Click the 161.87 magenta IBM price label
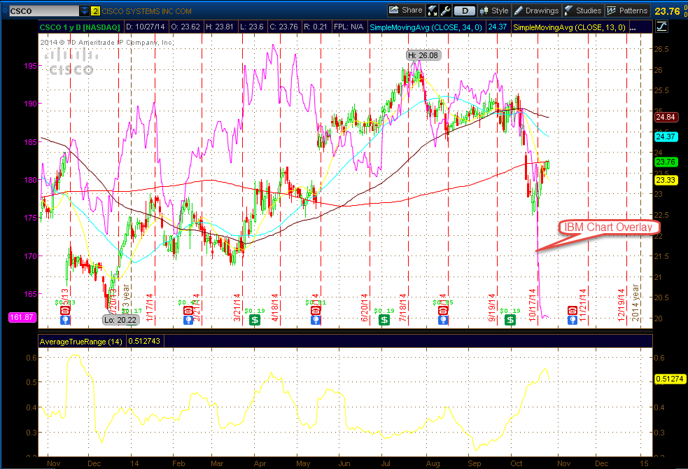 coord(22,317)
